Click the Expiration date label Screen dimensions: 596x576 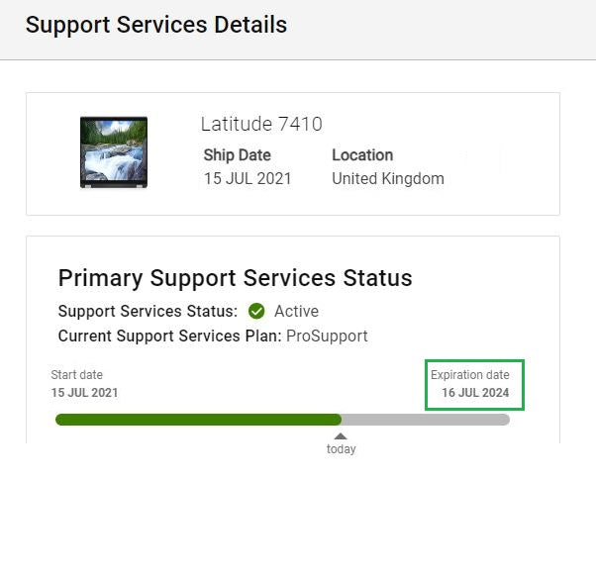click(470, 375)
